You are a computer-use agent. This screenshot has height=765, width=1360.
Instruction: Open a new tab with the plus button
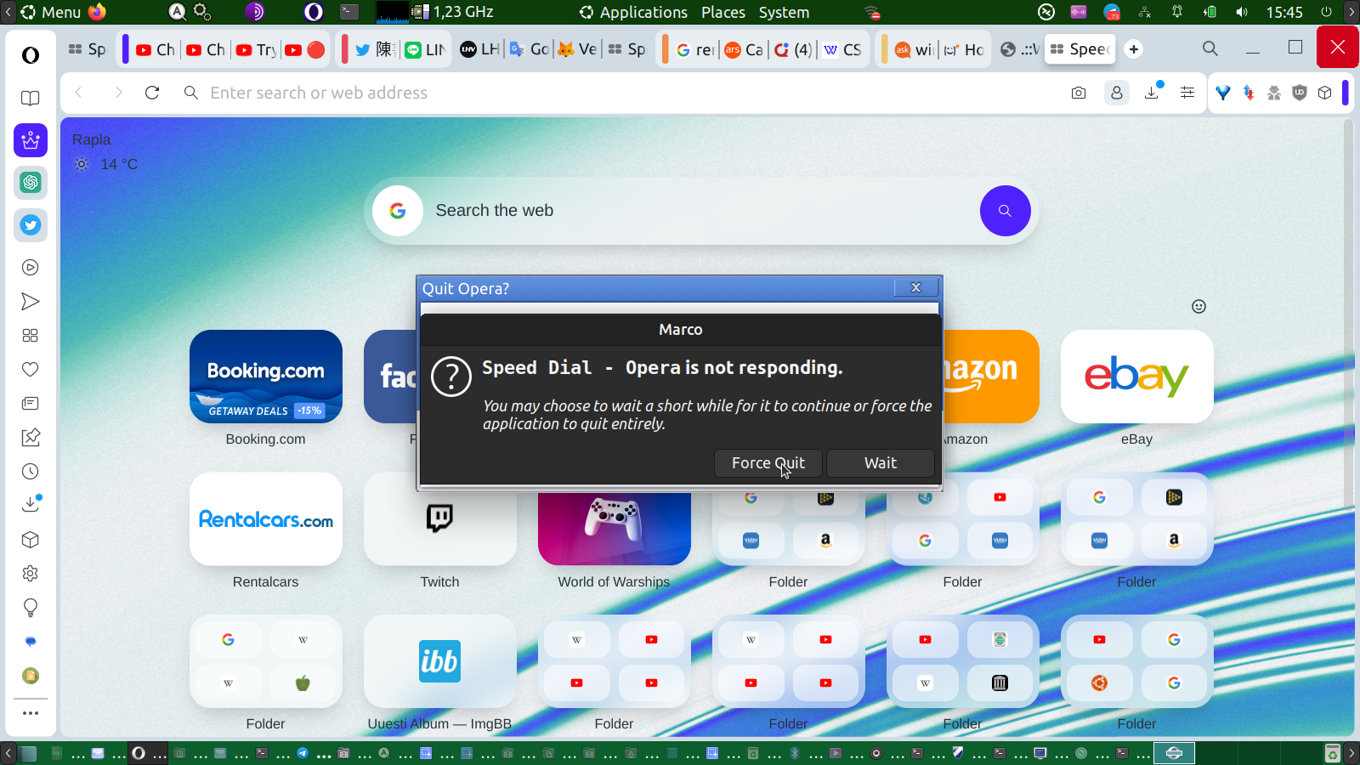[x=1133, y=49]
